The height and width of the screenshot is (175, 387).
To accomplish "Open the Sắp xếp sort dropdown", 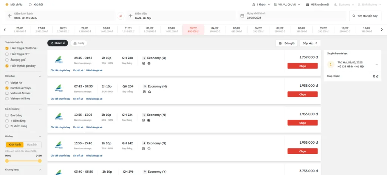I will tap(310, 43).
